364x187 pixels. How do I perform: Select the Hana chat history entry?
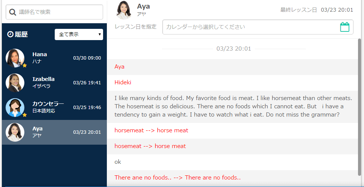pos(54,58)
